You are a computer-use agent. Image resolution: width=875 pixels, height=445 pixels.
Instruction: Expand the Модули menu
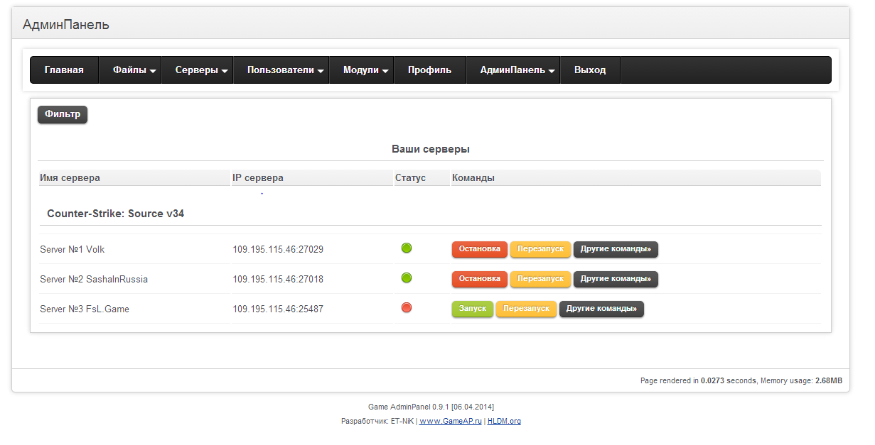point(365,70)
